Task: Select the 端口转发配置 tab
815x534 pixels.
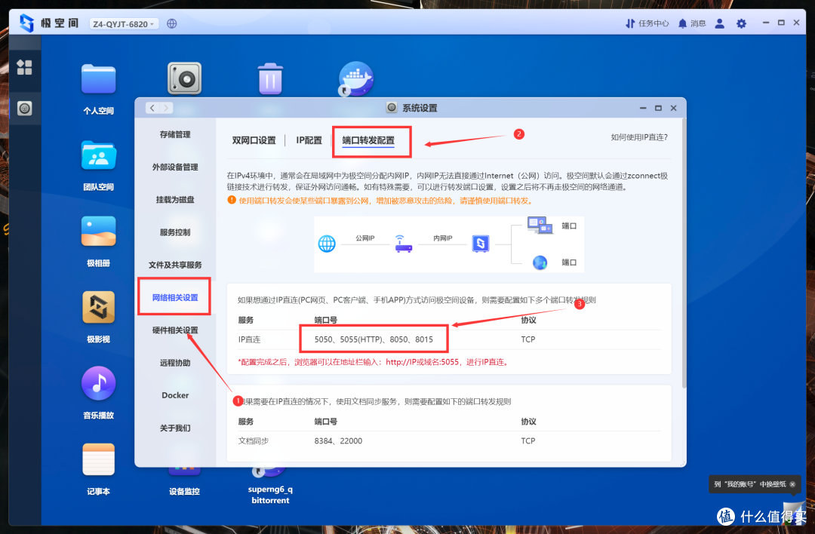Action: (368, 140)
